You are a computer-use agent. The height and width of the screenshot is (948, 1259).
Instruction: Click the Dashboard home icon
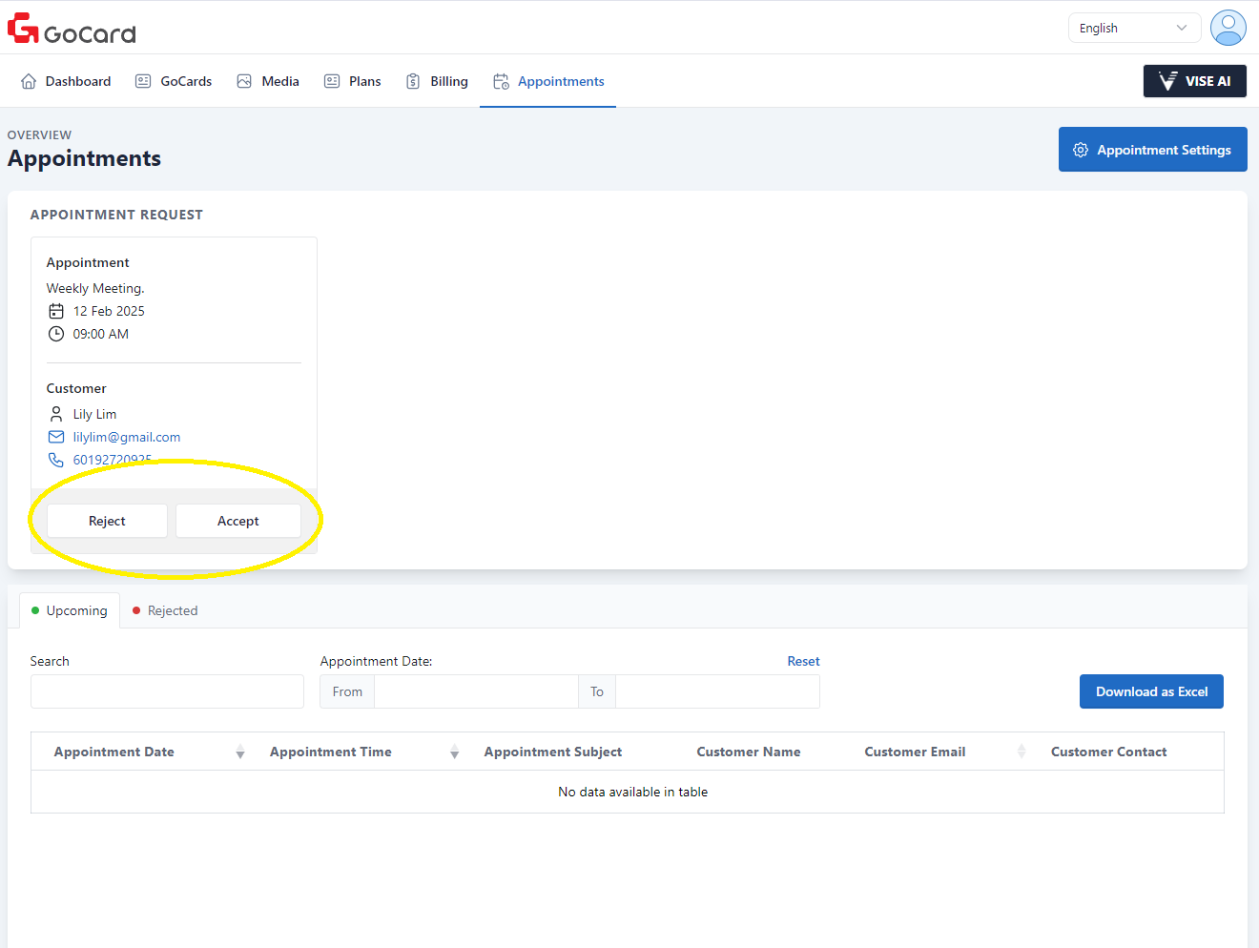coord(29,81)
